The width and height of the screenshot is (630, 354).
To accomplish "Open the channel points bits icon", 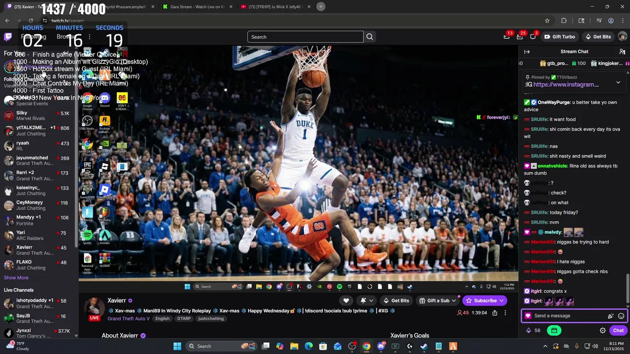I will (x=529, y=330).
